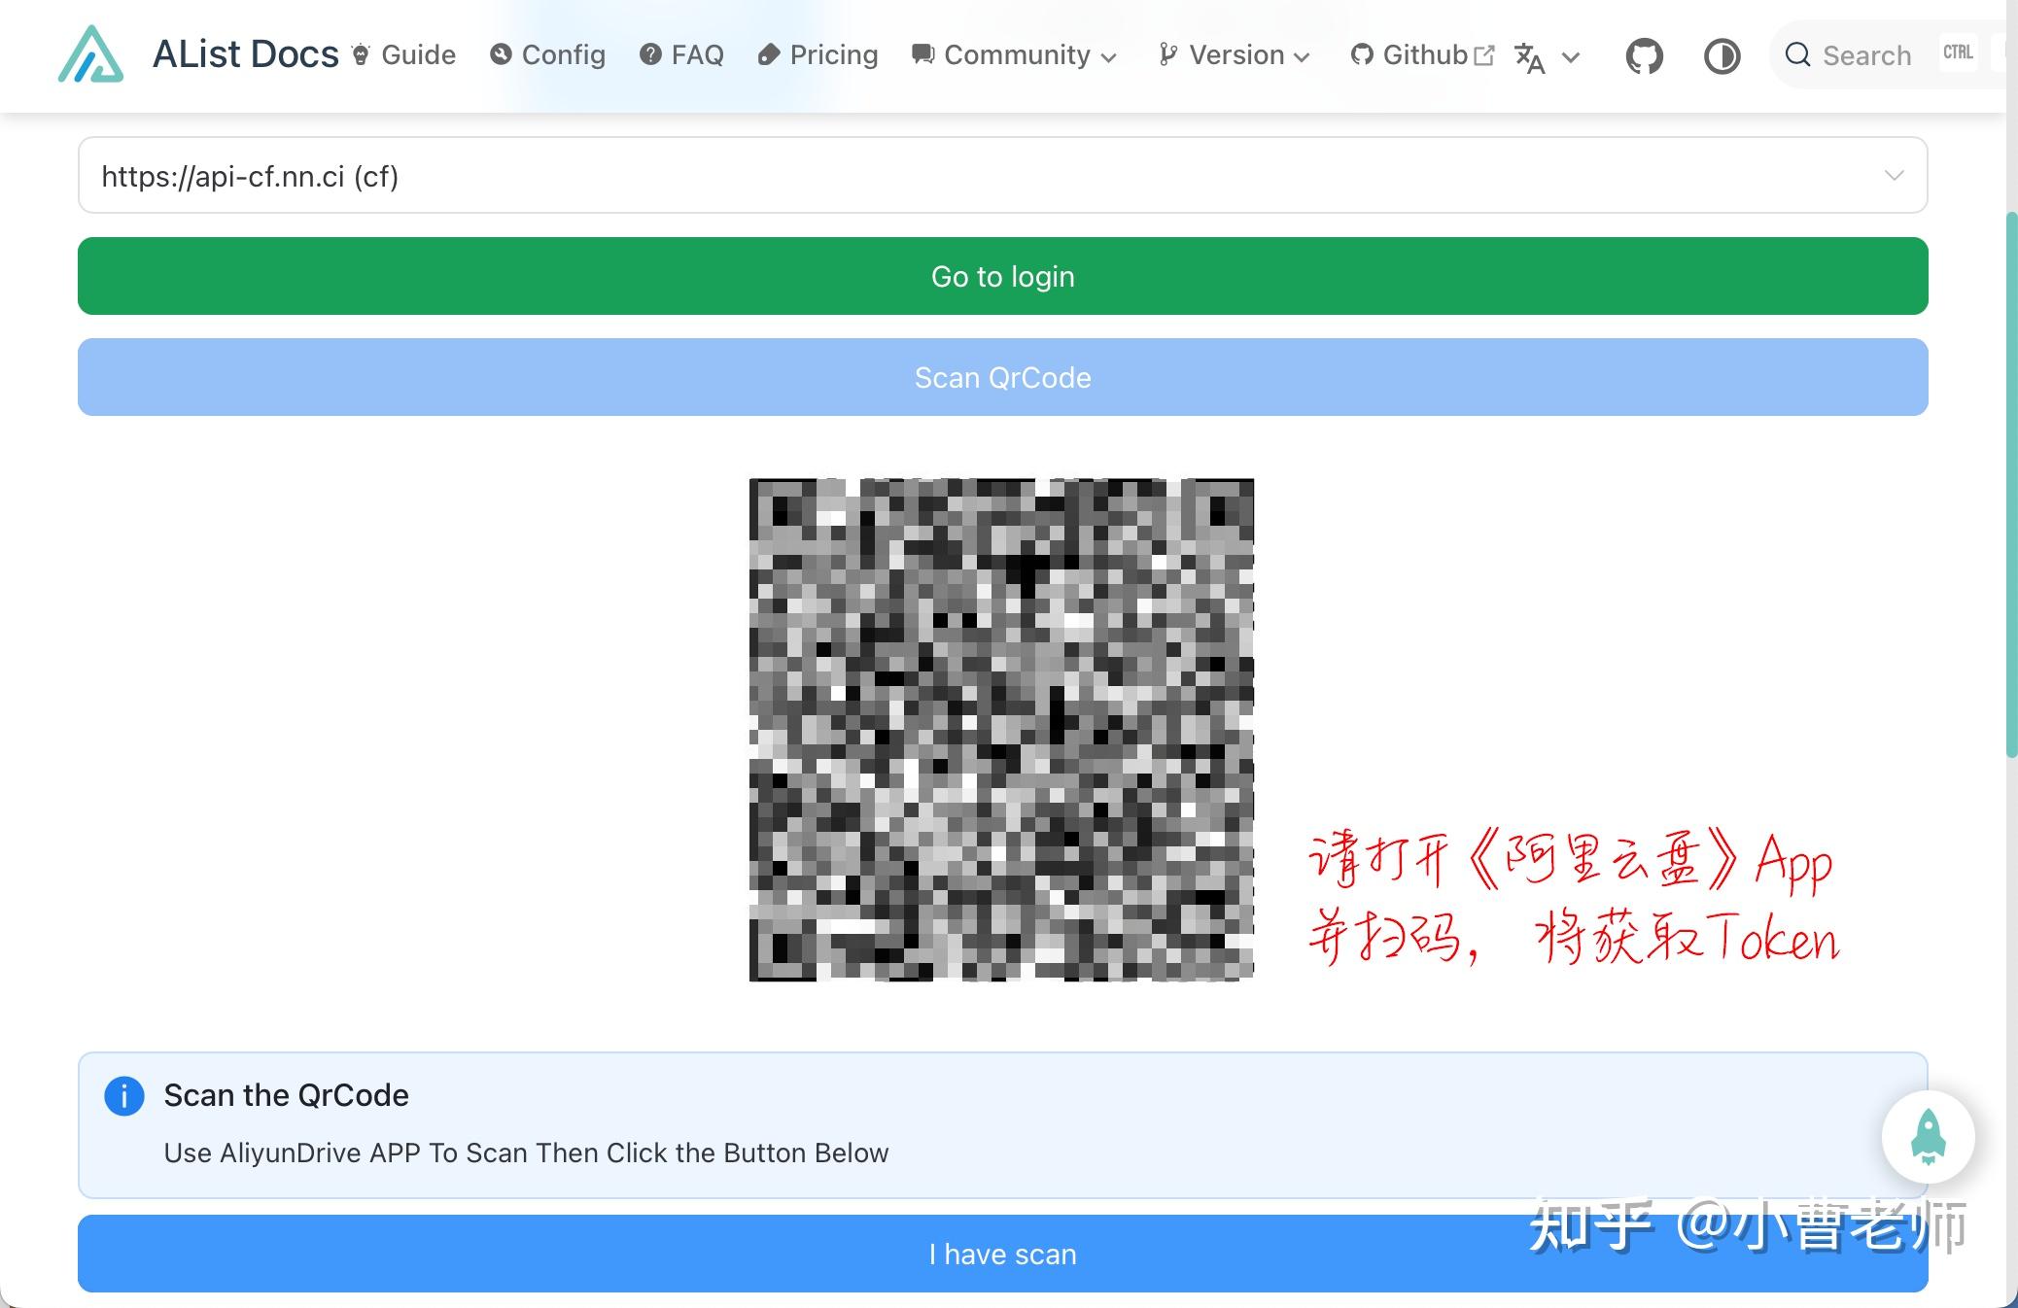Click the Guide lightbulb icon
This screenshot has width=2018, height=1308.
tap(361, 54)
